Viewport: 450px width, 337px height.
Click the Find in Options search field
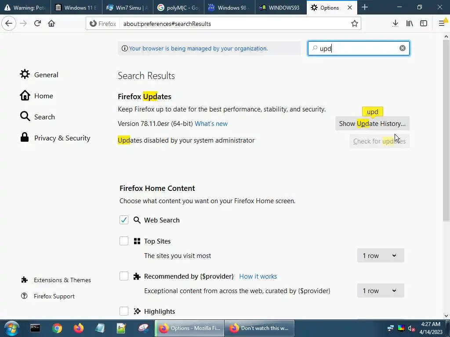pyautogui.click(x=359, y=48)
